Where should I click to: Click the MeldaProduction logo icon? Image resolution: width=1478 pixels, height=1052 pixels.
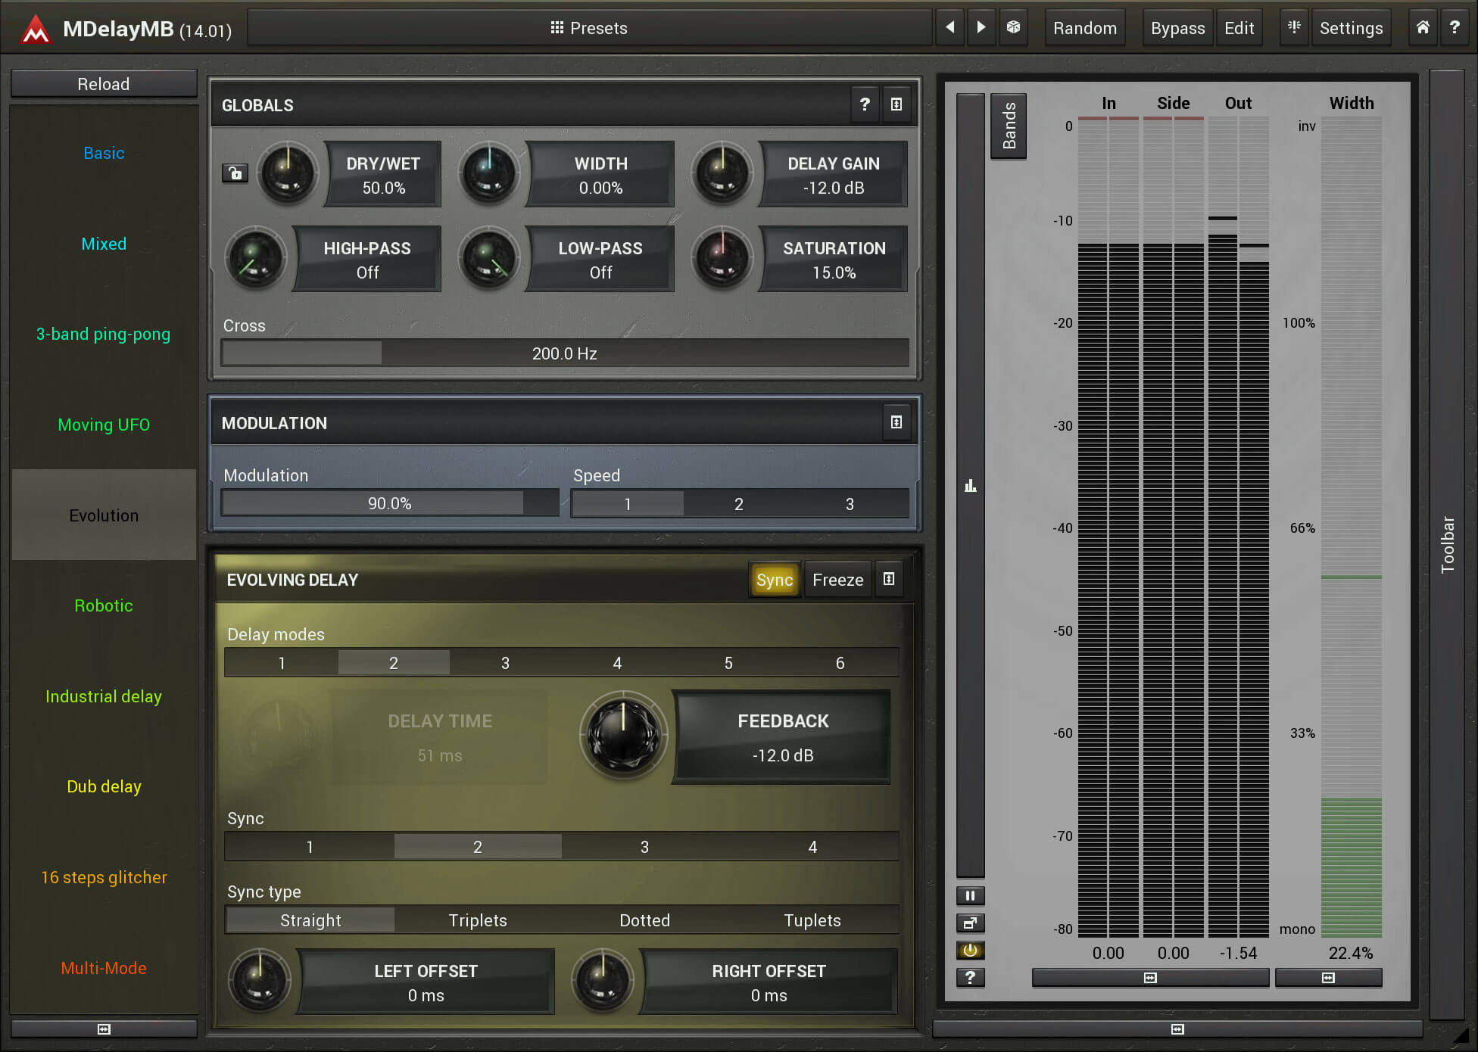[35, 29]
